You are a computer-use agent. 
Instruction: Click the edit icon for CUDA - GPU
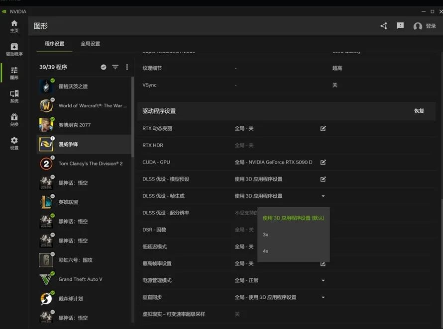pos(323,163)
